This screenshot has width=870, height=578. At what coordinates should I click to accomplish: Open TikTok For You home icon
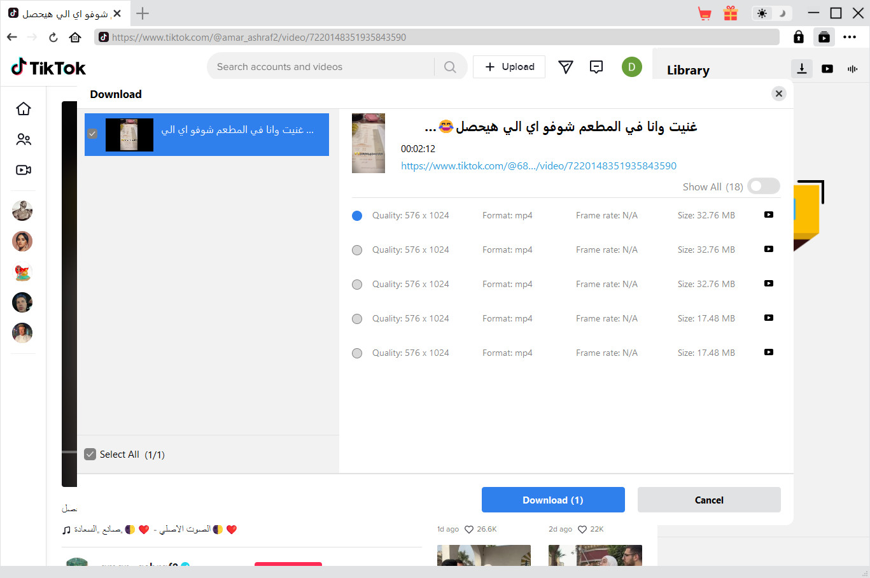[x=24, y=109]
